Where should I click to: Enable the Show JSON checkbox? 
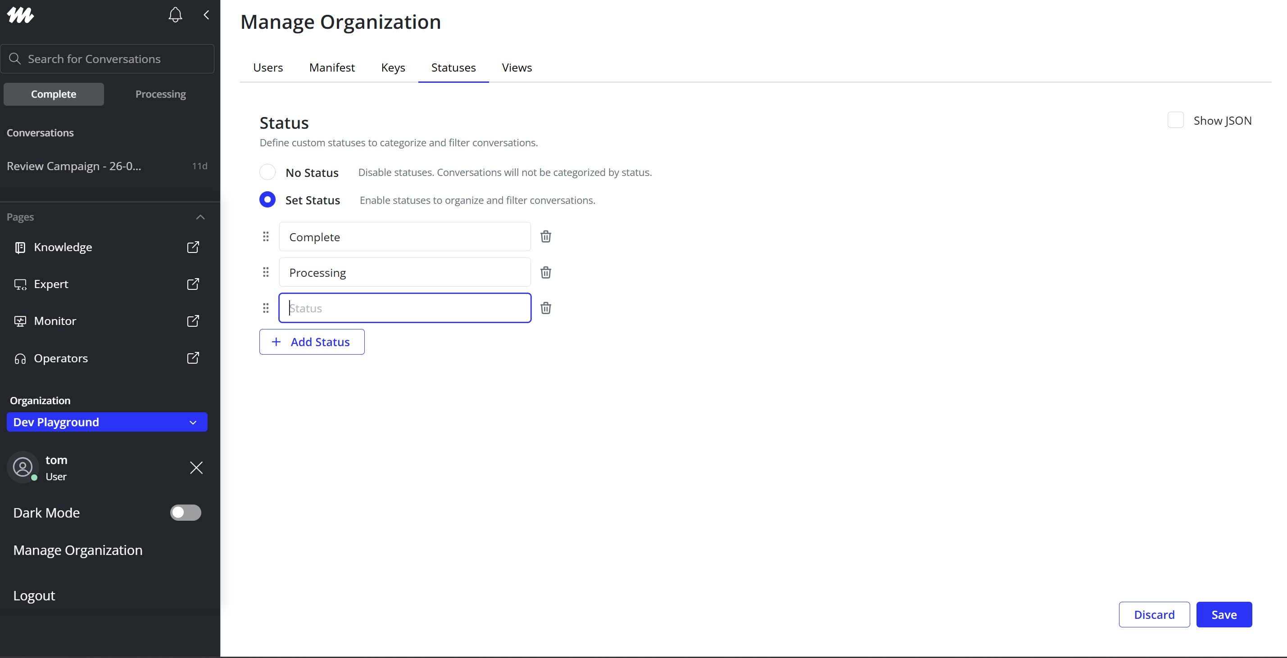point(1175,120)
